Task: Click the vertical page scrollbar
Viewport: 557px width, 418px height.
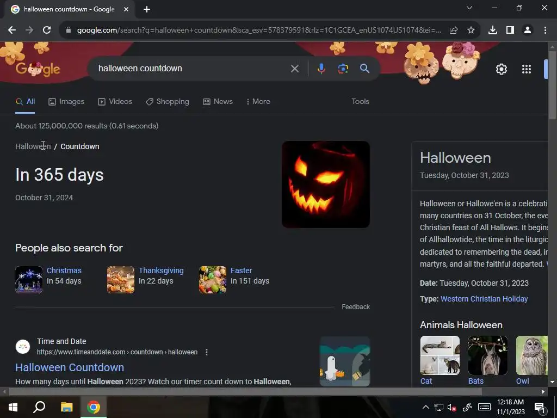Action: click(x=552, y=85)
